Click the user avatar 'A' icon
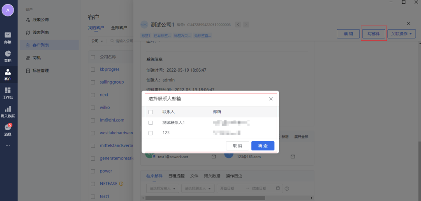The image size is (421, 201). (8, 10)
